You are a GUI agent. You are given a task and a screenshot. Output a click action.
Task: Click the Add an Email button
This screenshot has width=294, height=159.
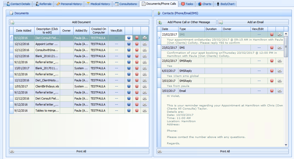pos(253,22)
